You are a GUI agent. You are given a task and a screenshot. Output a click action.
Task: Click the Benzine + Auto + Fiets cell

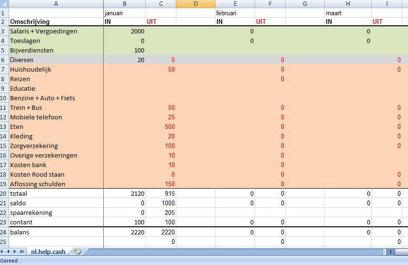56,98
